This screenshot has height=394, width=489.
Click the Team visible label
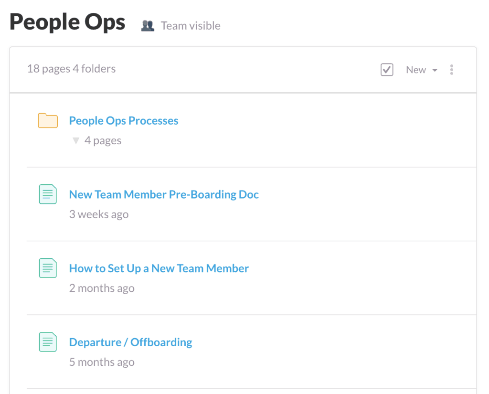pyautogui.click(x=190, y=26)
